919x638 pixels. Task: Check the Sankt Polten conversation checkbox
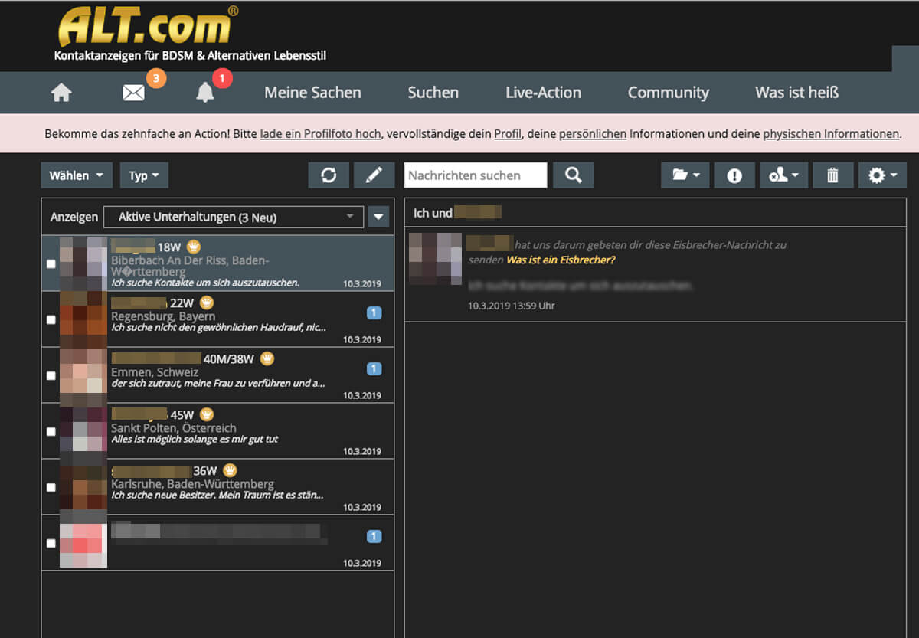tap(51, 431)
